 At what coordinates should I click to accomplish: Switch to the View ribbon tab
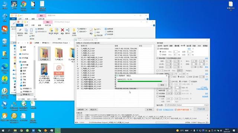point(40,25)
